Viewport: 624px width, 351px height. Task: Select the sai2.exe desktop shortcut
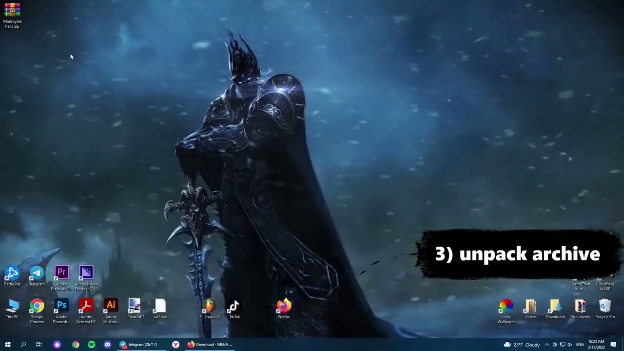coord(160,309)
